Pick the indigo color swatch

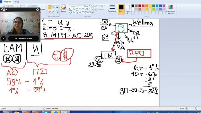160,6
